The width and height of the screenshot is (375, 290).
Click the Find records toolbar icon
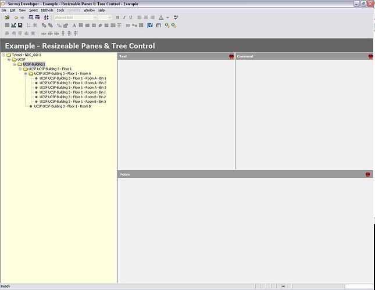coord(31,17)
